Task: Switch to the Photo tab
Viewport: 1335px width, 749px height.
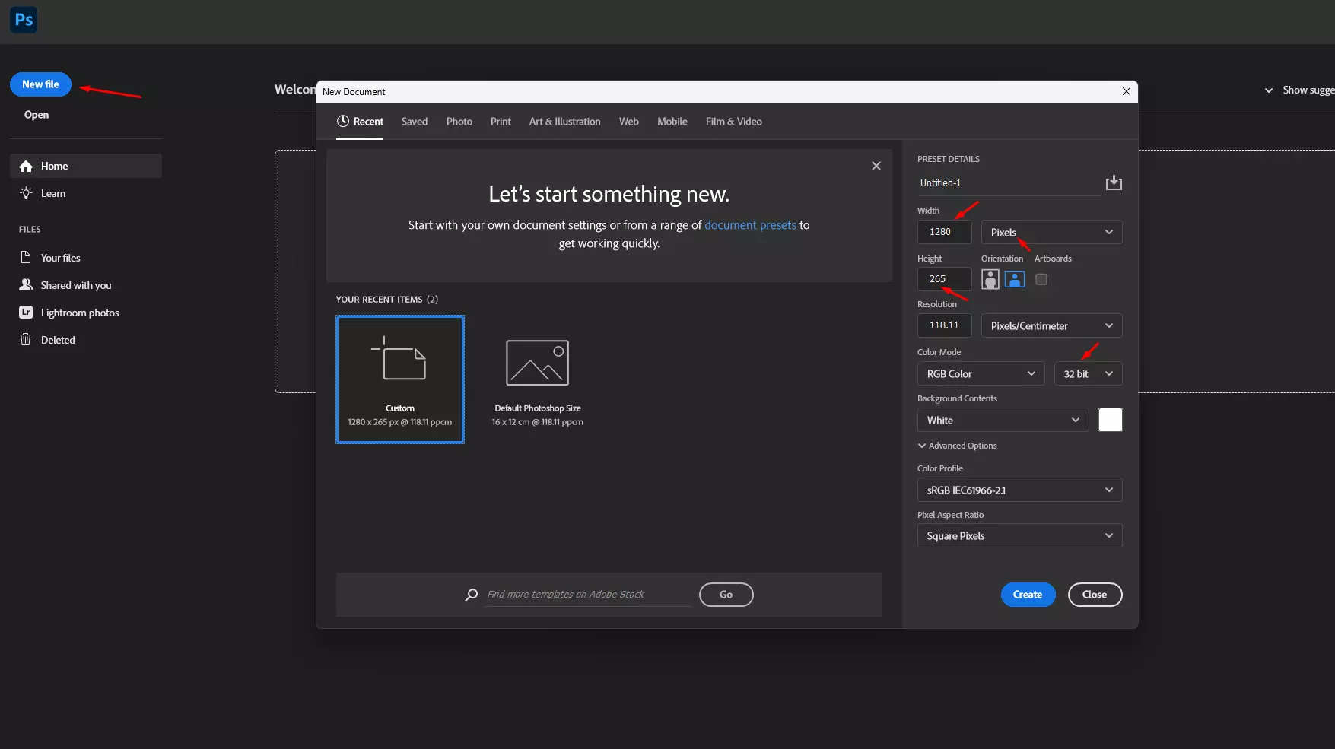Action: pyautogui.click(x=459, y=122)
